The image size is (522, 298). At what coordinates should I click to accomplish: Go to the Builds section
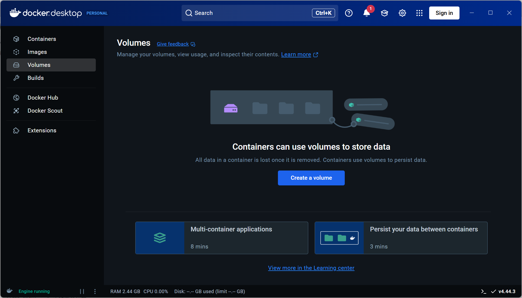click(x=51, y=78)
